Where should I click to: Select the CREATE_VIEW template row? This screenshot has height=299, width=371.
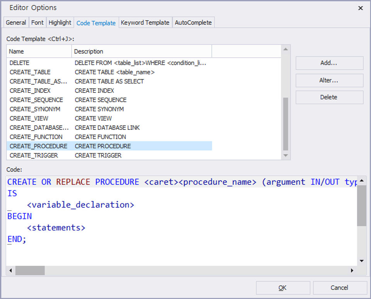[x=109, y=118]
